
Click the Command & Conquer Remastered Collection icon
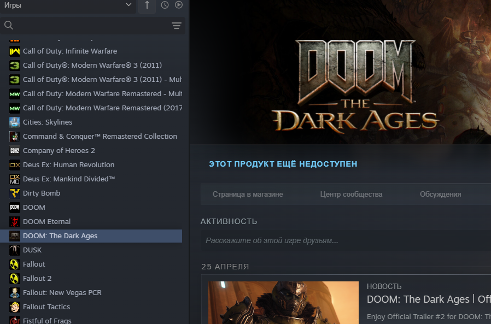15,137
